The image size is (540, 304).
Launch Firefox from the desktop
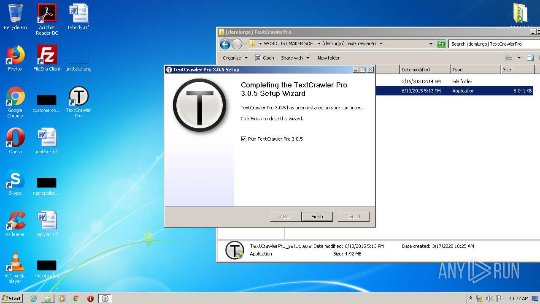(15, 58)
